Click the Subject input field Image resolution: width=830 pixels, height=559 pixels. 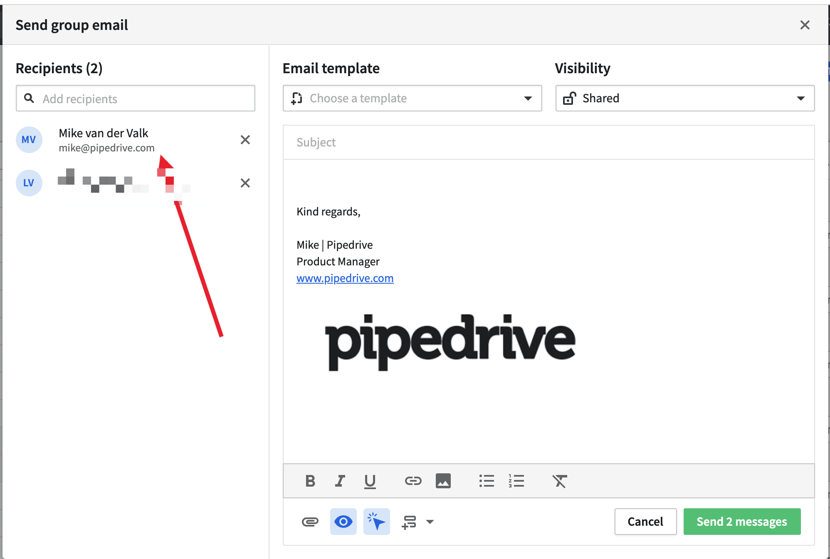tap(548, 142)
